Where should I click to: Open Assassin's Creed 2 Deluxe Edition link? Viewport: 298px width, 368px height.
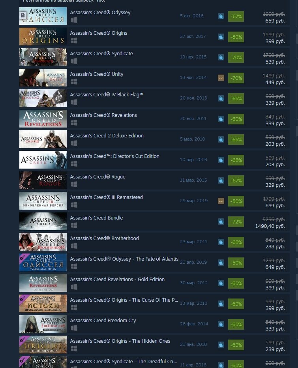pos(107,136)
